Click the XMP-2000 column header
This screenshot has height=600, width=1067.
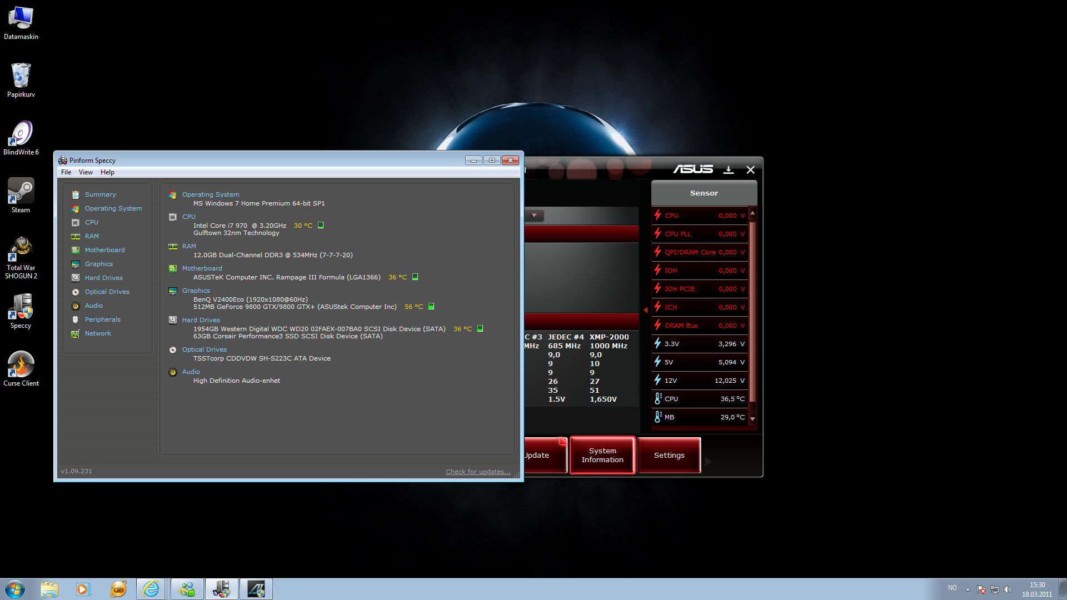[x=609, y=337]
